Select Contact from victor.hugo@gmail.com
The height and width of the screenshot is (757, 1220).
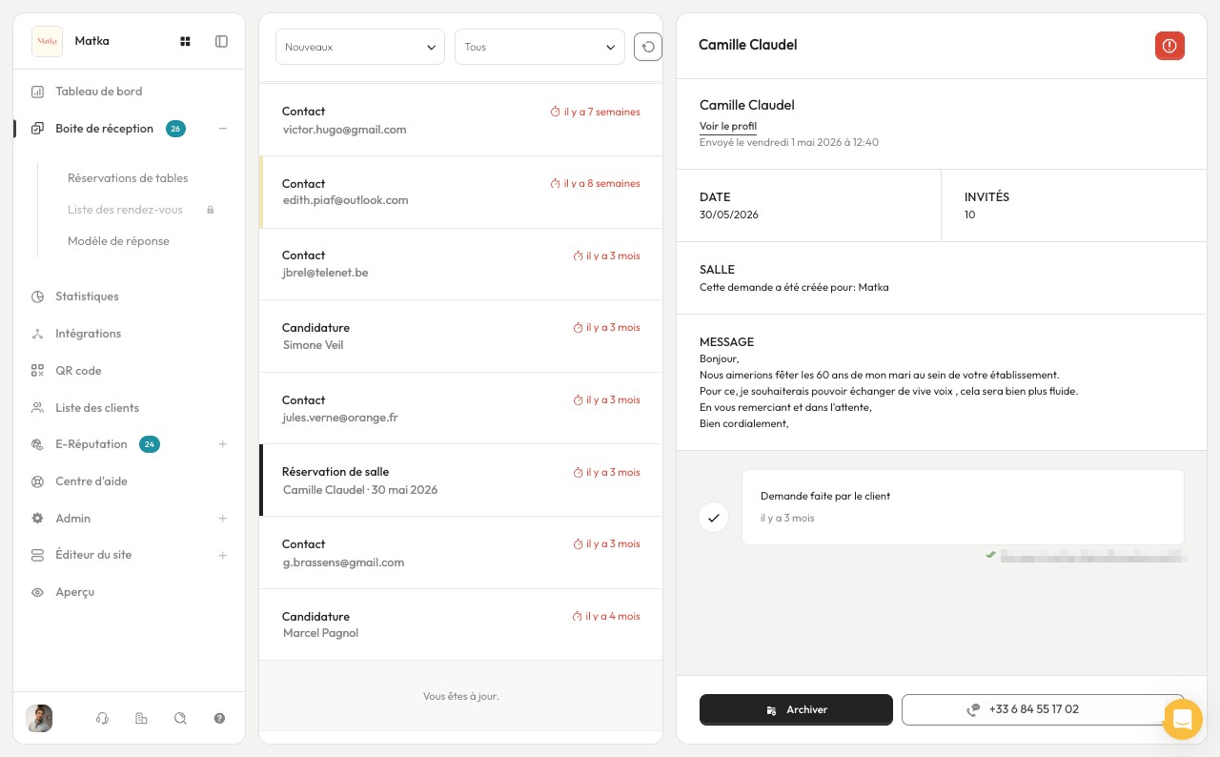(460, 120)
